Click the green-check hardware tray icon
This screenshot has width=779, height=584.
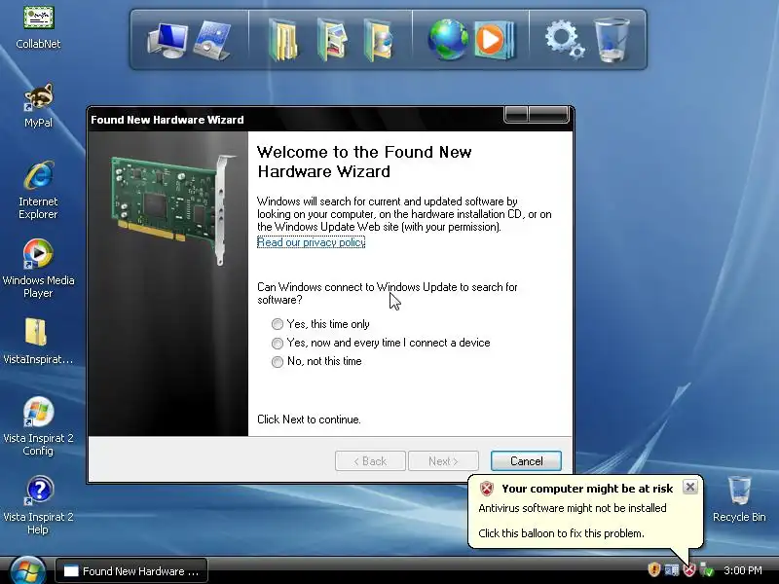[x=706, y=570]
